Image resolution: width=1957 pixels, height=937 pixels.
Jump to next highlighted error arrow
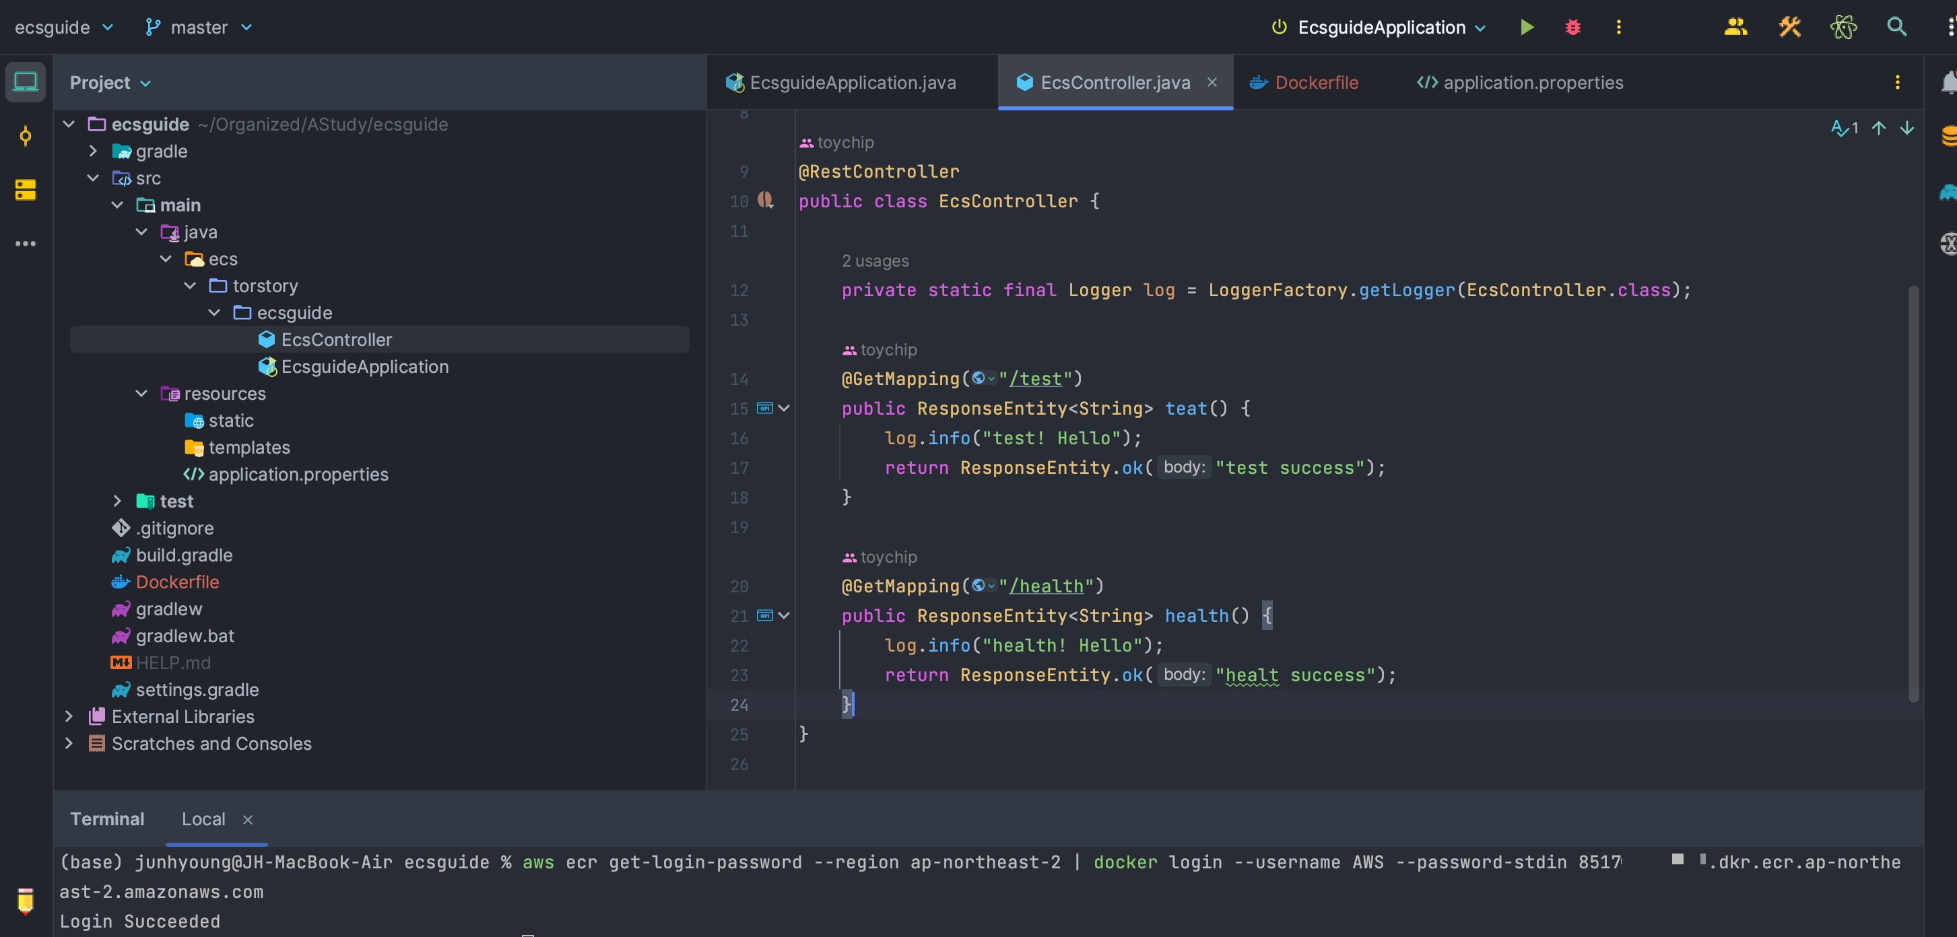[1906, 129]
